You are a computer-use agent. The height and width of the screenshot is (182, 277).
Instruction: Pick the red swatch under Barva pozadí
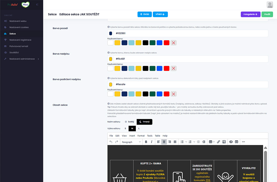click(166, 43)
